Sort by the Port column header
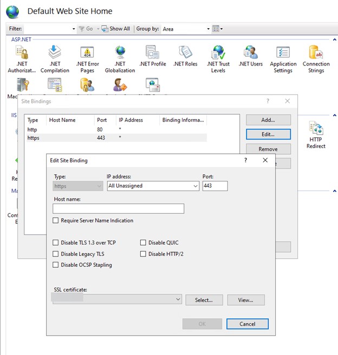Image resolution: width=338 pixels, height=355 pixels. (105, 120)
